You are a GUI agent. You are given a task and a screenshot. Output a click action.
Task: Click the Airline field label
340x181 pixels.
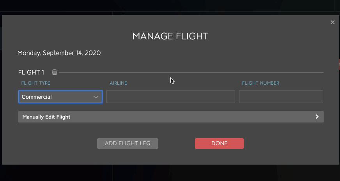[x=118, y=83]
